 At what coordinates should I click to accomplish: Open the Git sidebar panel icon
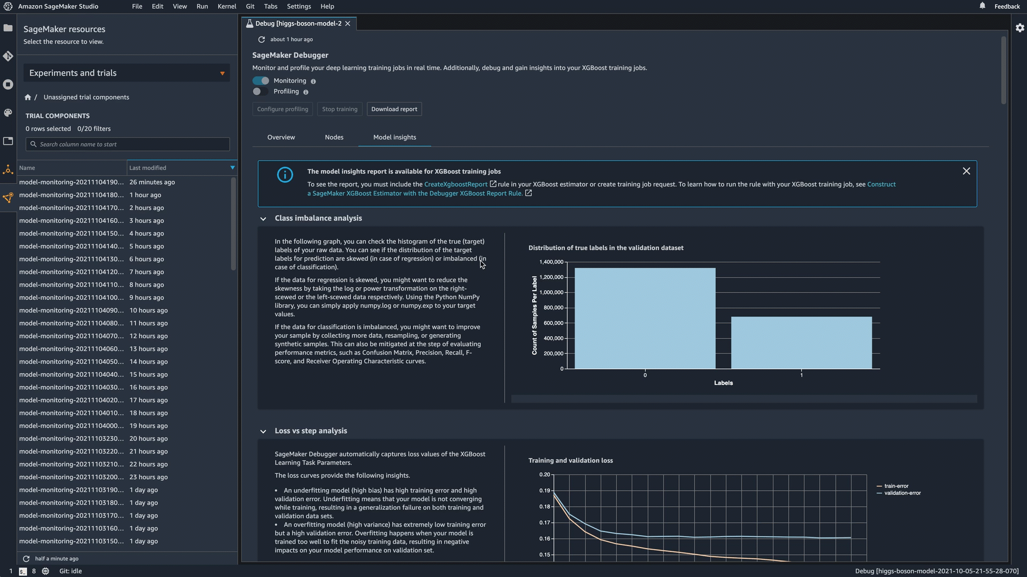coord(8,56)
